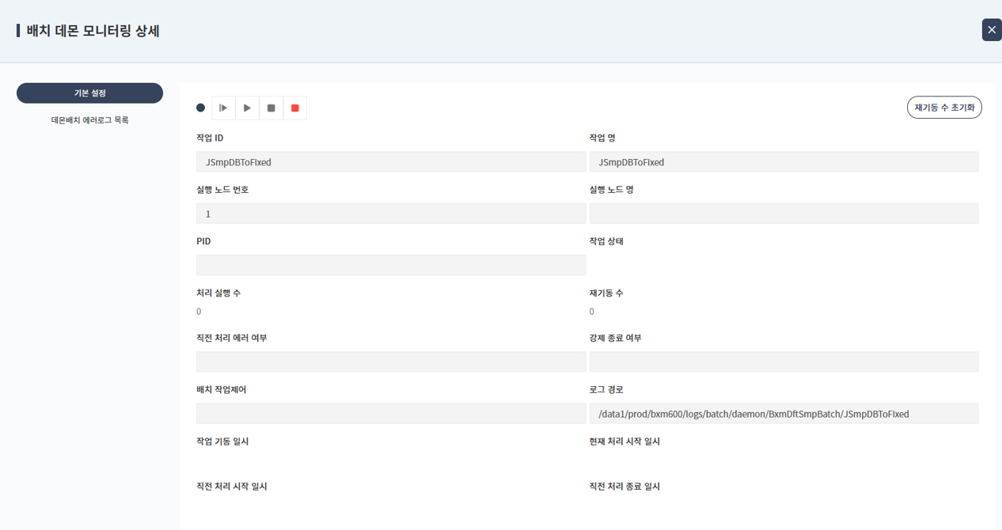
Task: Click the PID input field
Action: [391, 265]
